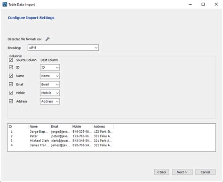Select the Michael Clark preview row
The image size is (223, 182).
[x=61, y=141]
